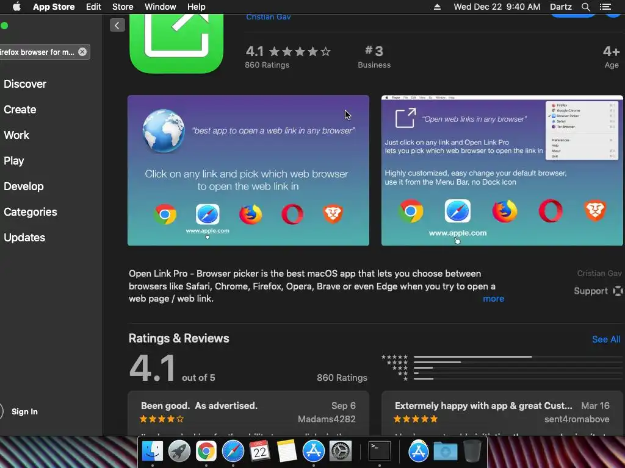Image resolution: width=625 pixels, height=468 pixels.
Task: Click reviewer name sent4romabove
Action: [x=576, y=419]
